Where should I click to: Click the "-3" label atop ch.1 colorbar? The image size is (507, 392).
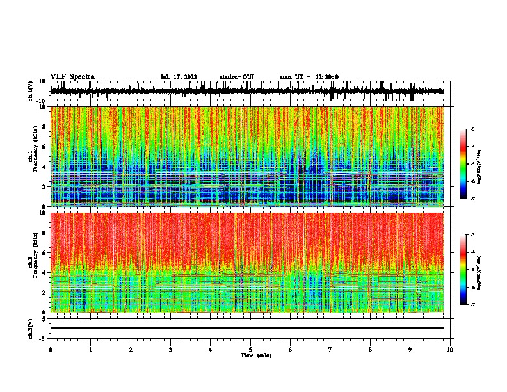(472, 129)
